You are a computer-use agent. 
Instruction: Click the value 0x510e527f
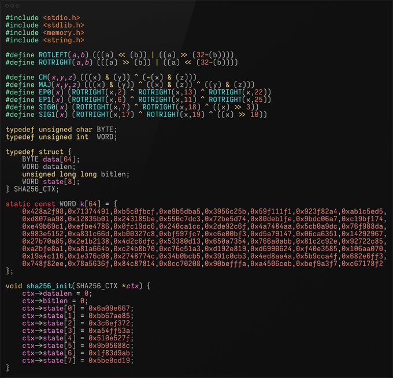coord(109,338)
